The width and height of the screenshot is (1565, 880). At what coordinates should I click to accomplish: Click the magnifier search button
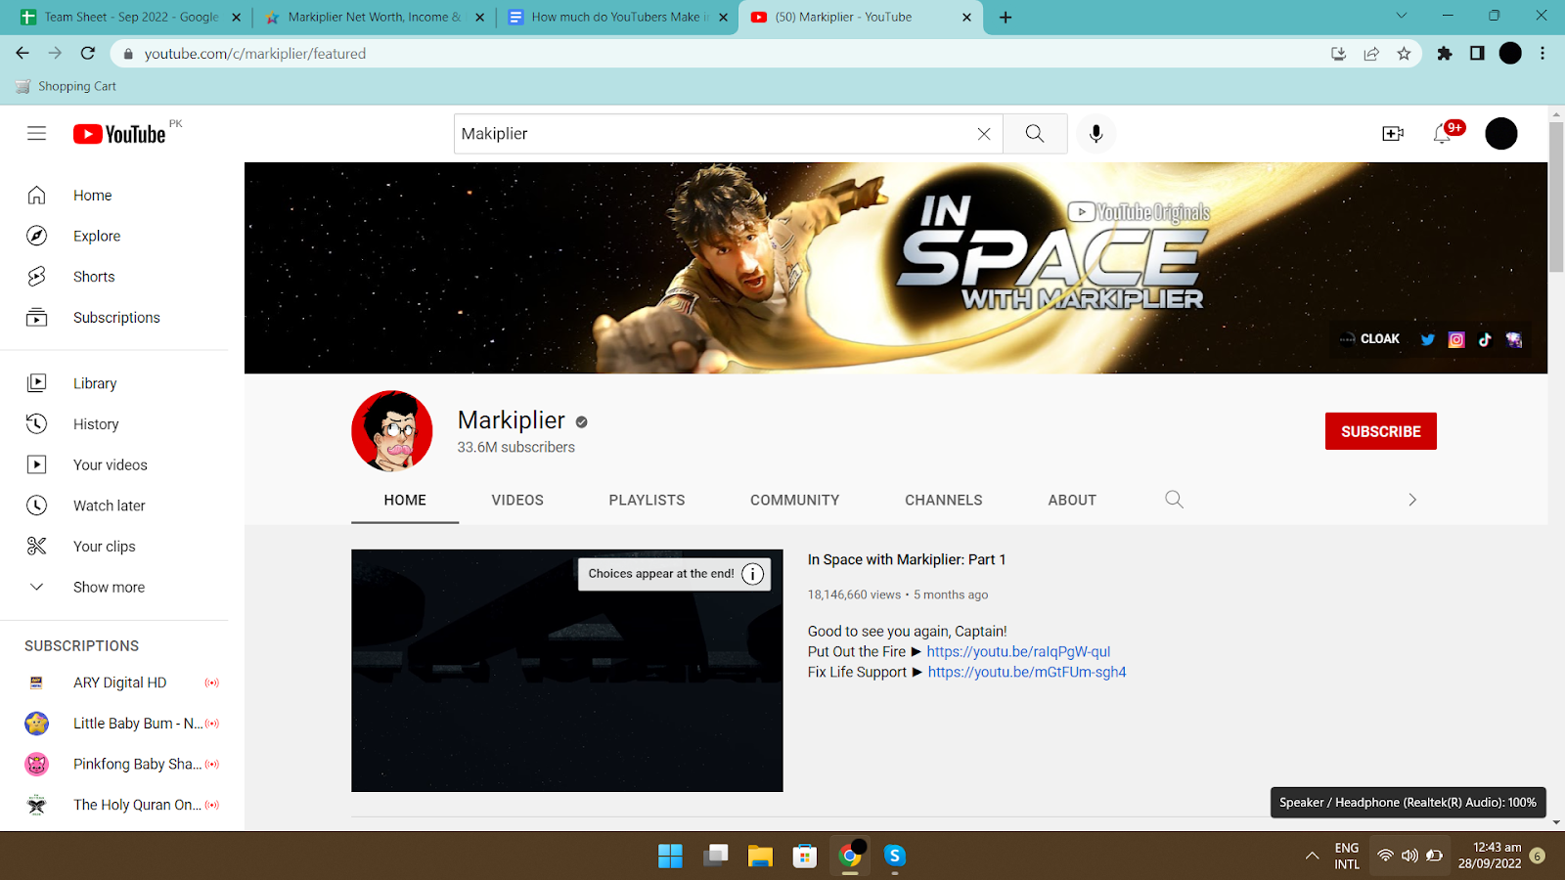(x=1035, y=134)
